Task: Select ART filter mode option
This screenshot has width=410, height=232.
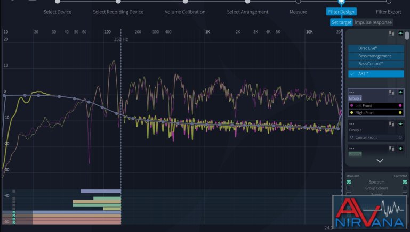Action: click(376, 74)
